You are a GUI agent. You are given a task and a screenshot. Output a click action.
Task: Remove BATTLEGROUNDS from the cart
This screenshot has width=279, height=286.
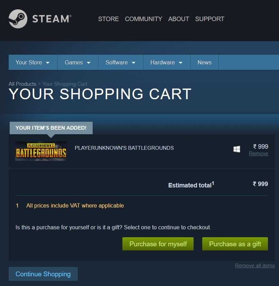[258, 154]
